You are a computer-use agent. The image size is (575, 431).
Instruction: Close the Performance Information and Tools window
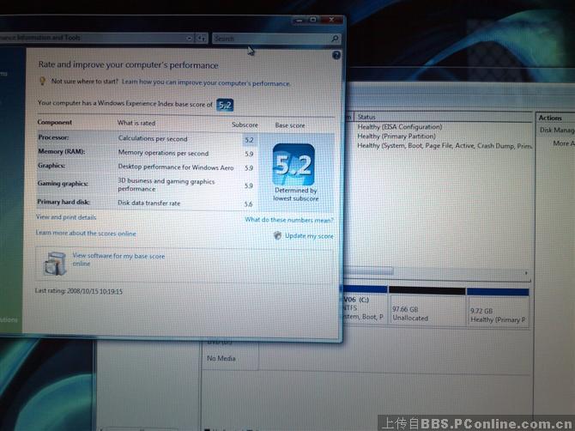[x=331, y=20]
